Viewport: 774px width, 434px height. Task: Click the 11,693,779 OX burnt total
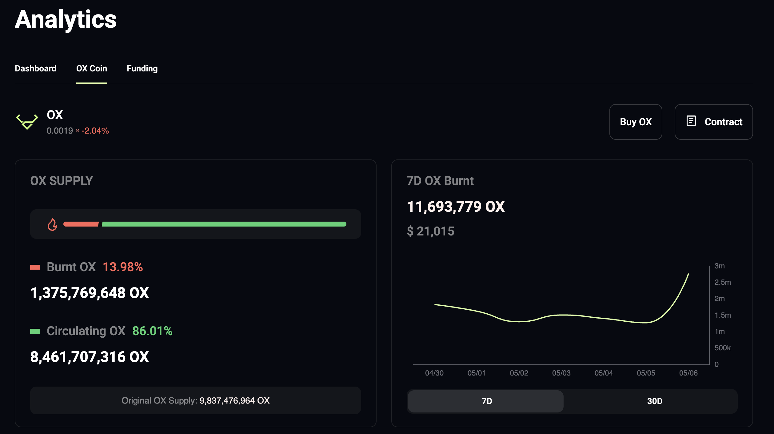pos(456,207)
